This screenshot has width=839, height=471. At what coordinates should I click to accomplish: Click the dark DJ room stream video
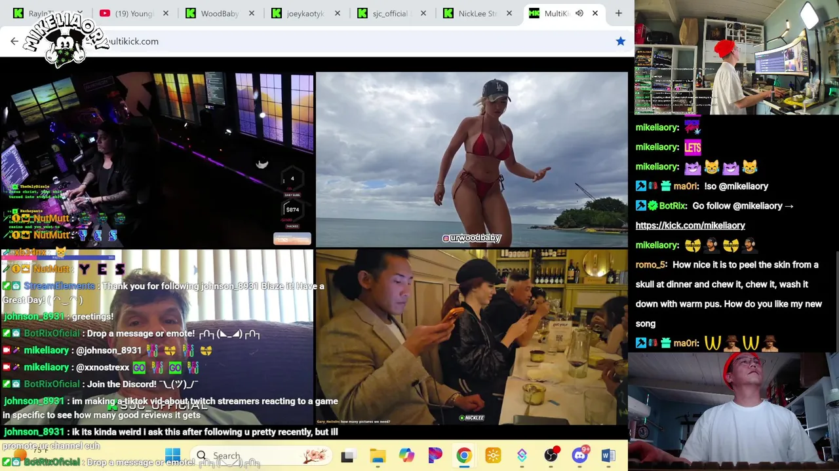(157, 160)
